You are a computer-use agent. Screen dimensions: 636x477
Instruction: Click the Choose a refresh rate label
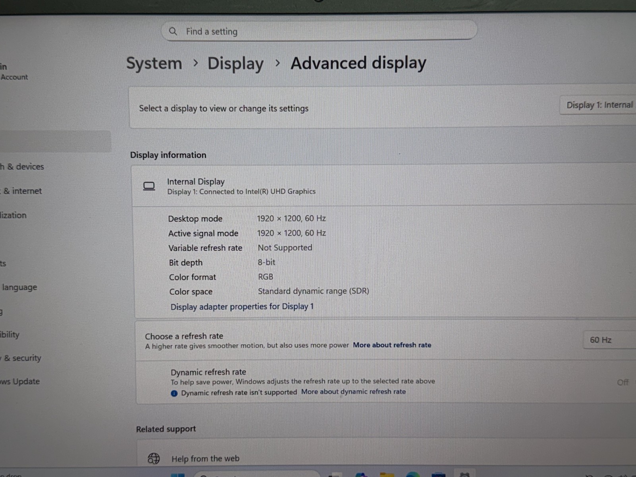tap(184, 336)
